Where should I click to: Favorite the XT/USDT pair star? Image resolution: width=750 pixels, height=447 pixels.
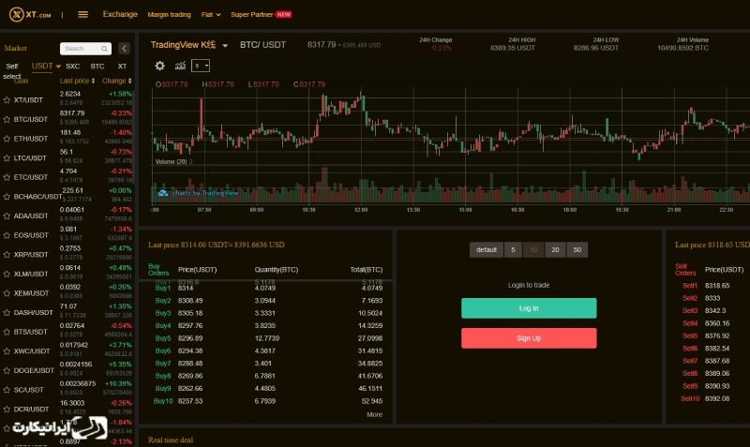click(7, 99)
